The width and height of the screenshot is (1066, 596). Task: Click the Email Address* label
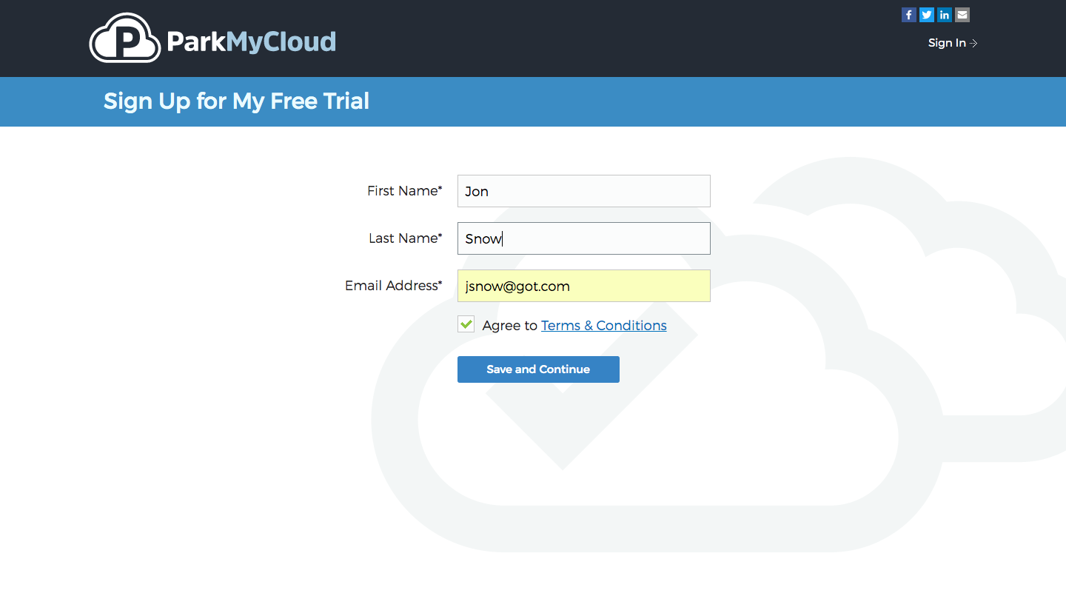coord(393,286)
